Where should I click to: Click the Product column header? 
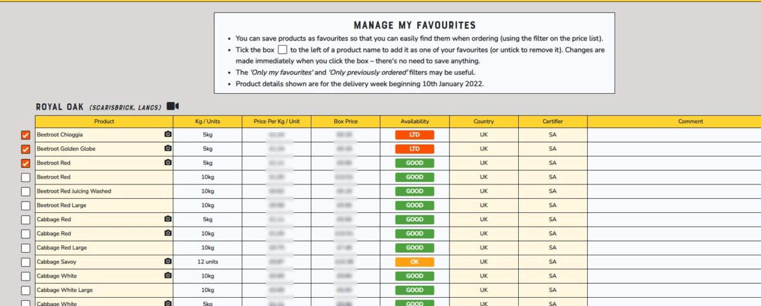[x=104, y=122]
